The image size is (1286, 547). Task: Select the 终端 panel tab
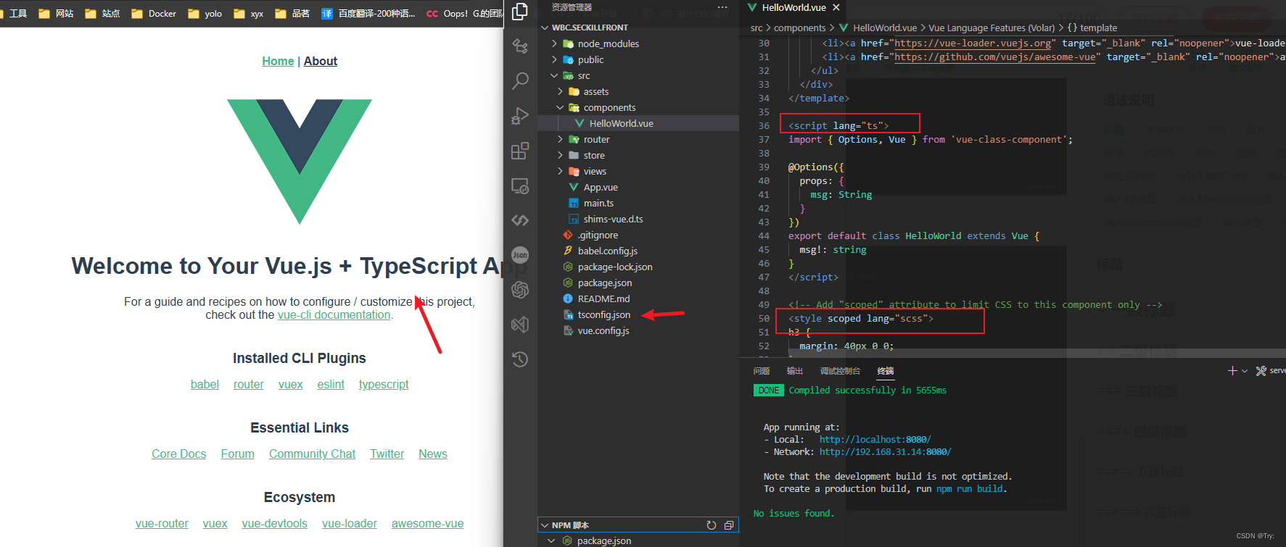point(886,371)
